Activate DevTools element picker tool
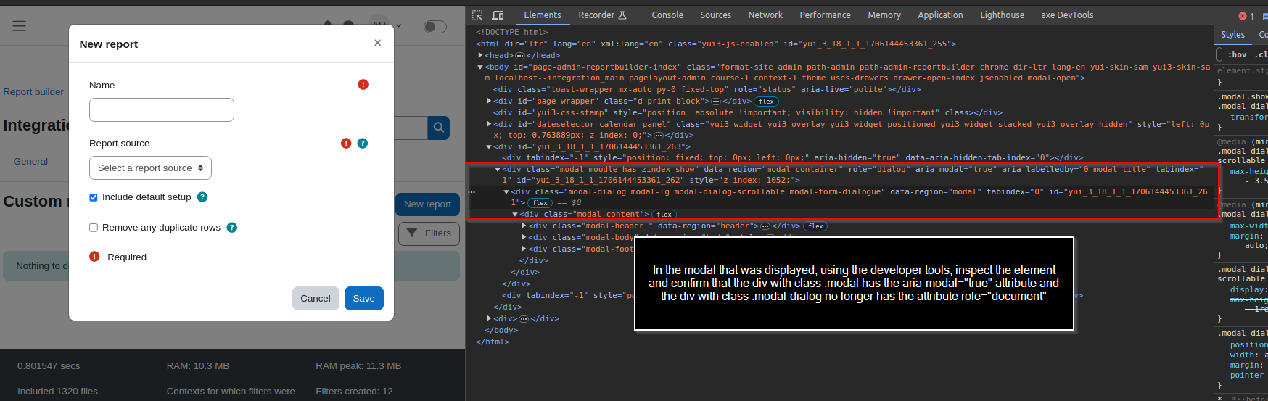The width and height of the screenshot is (1268, 401). coord(477,15)
